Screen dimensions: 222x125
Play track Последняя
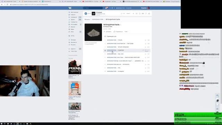click(x=127, y=71)
